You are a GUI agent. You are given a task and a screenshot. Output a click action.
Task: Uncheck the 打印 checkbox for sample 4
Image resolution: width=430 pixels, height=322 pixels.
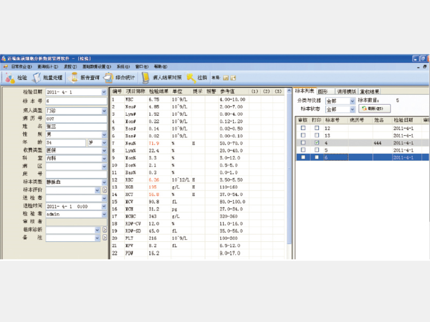317,143
